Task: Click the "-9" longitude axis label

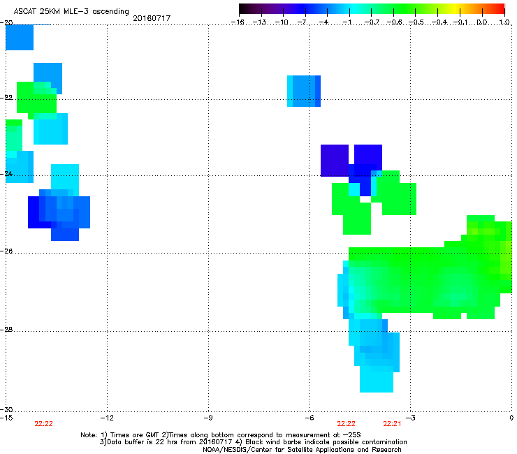Action: (207, 418)
